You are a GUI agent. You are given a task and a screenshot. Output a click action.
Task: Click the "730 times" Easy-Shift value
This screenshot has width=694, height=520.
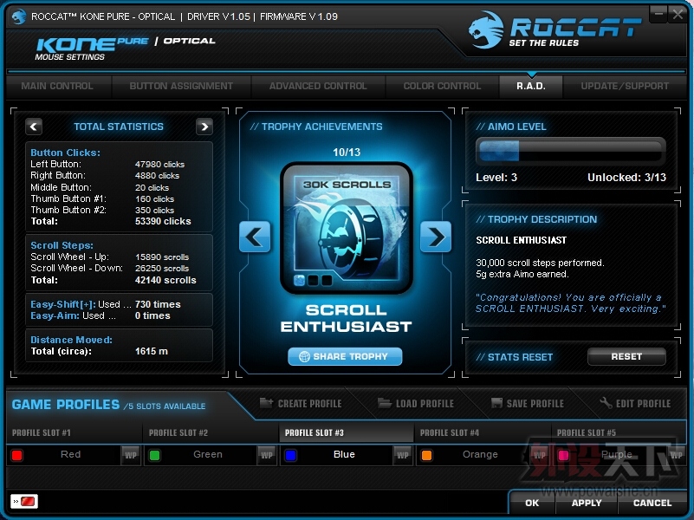click(158, 304)
